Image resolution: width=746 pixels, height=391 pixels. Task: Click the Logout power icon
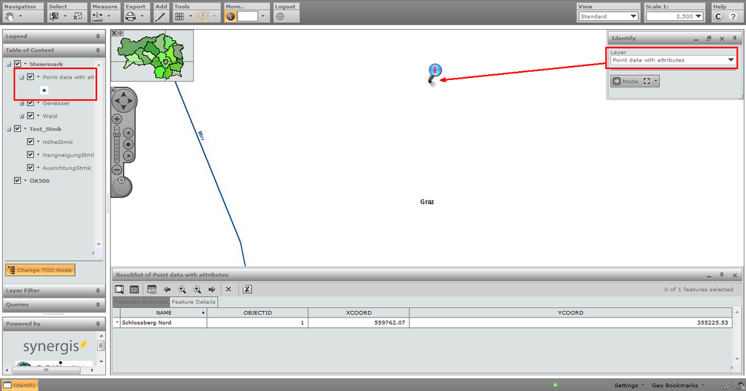tap(280, 16)
